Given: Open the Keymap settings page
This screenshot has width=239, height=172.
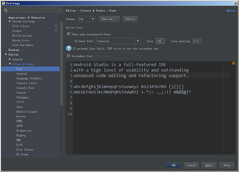Looking at the screenshot, I should point(14,50).
